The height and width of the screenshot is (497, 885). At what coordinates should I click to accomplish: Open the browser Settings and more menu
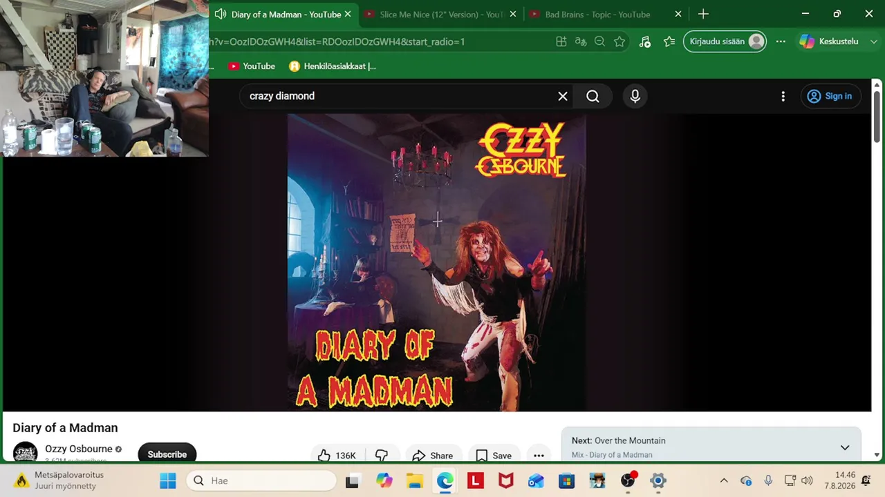coord(781,41)
